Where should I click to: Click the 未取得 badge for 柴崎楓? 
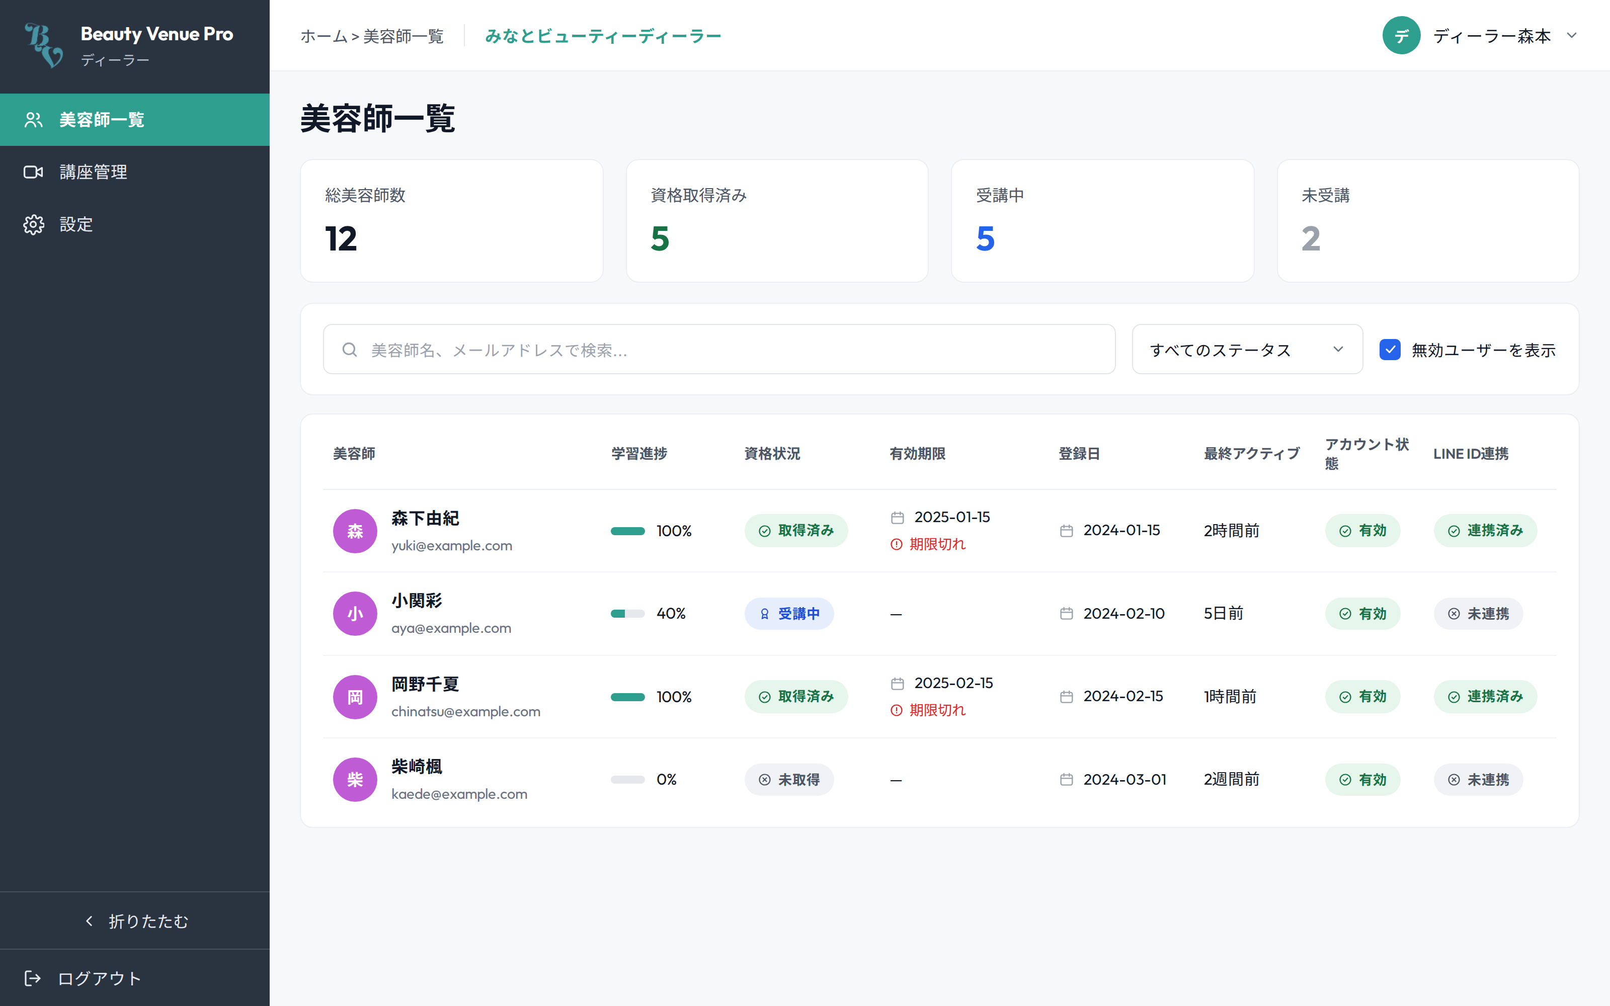(x=789, y=779)
